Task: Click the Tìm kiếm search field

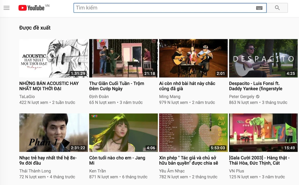Action: coord(164,8)
